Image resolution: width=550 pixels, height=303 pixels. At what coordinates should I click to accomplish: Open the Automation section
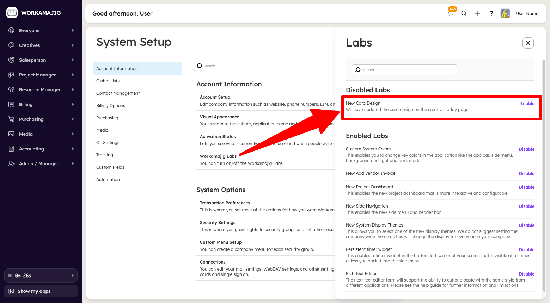pos(108,179)
